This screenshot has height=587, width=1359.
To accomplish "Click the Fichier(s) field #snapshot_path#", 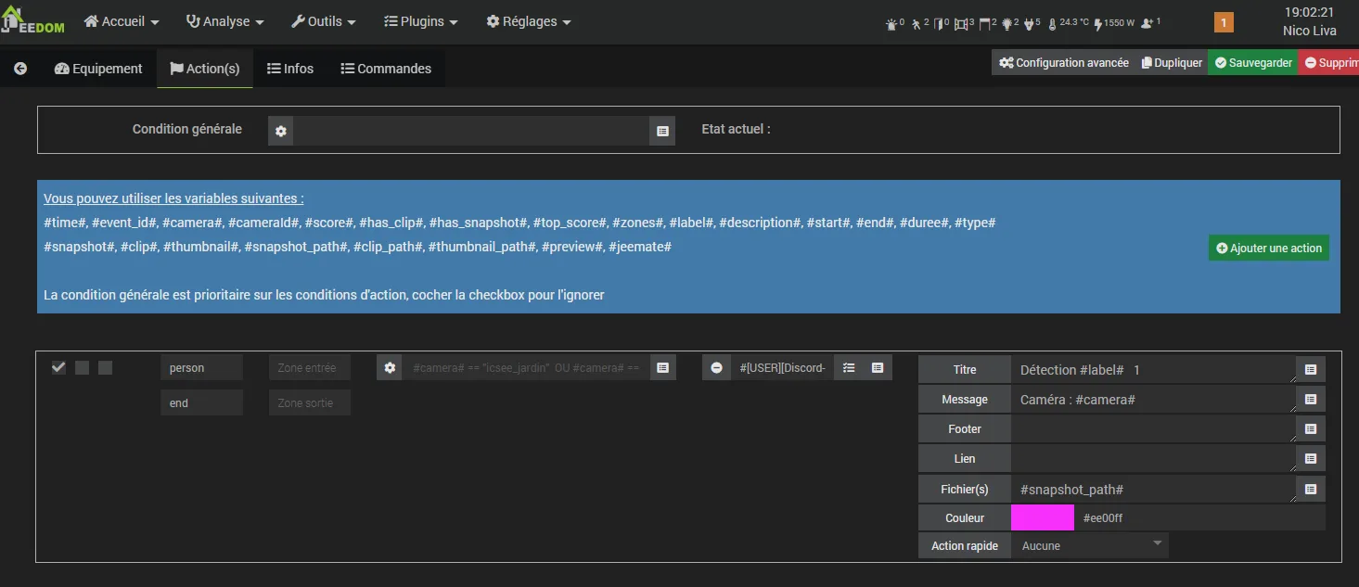I will point(1153,489).
